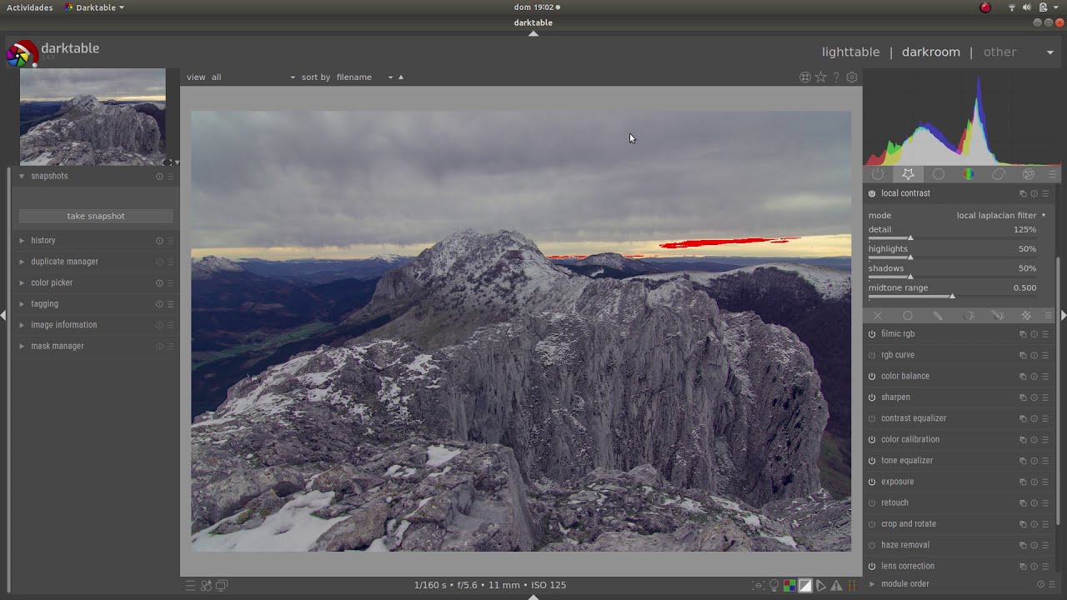
Task: Open sort by filename dropdown
Action: [365, 77]
